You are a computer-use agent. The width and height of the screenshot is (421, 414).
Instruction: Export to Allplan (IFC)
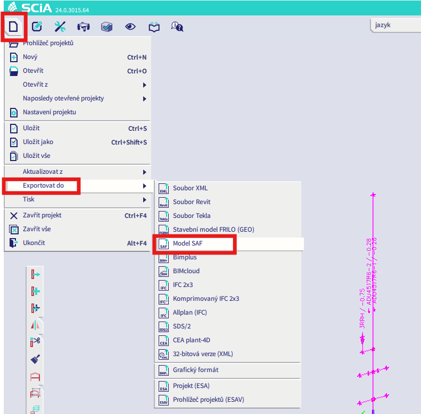click(228, 312)
